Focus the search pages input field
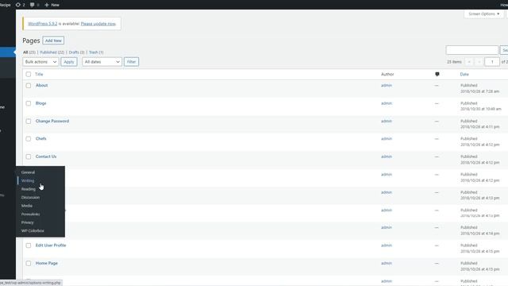The width and height of the screenshot is (508, 286). coord(472,50)
